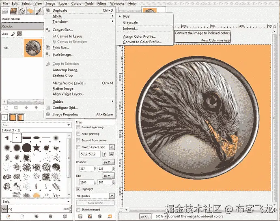The image size is (280, 221).
Task: Click the delete brush trash icon
Action: point(50,217)
